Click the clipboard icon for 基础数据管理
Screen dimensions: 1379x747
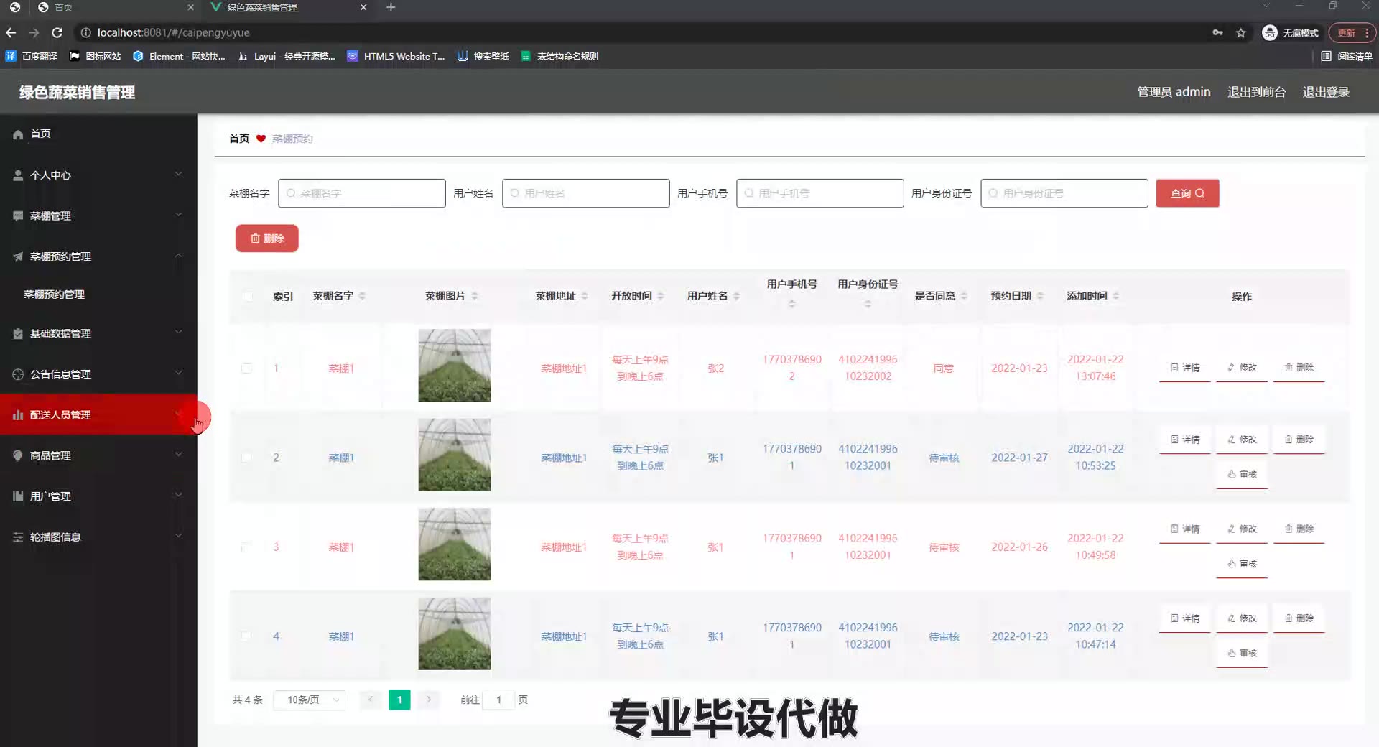point(18,333)
